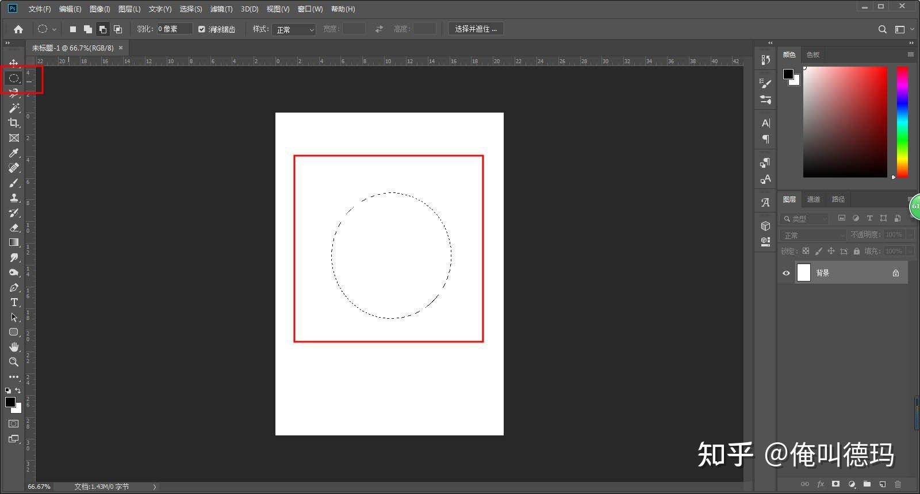Screen dimensions: 920x494
Task: Select the Hand tool
Action: click(14, 347)
